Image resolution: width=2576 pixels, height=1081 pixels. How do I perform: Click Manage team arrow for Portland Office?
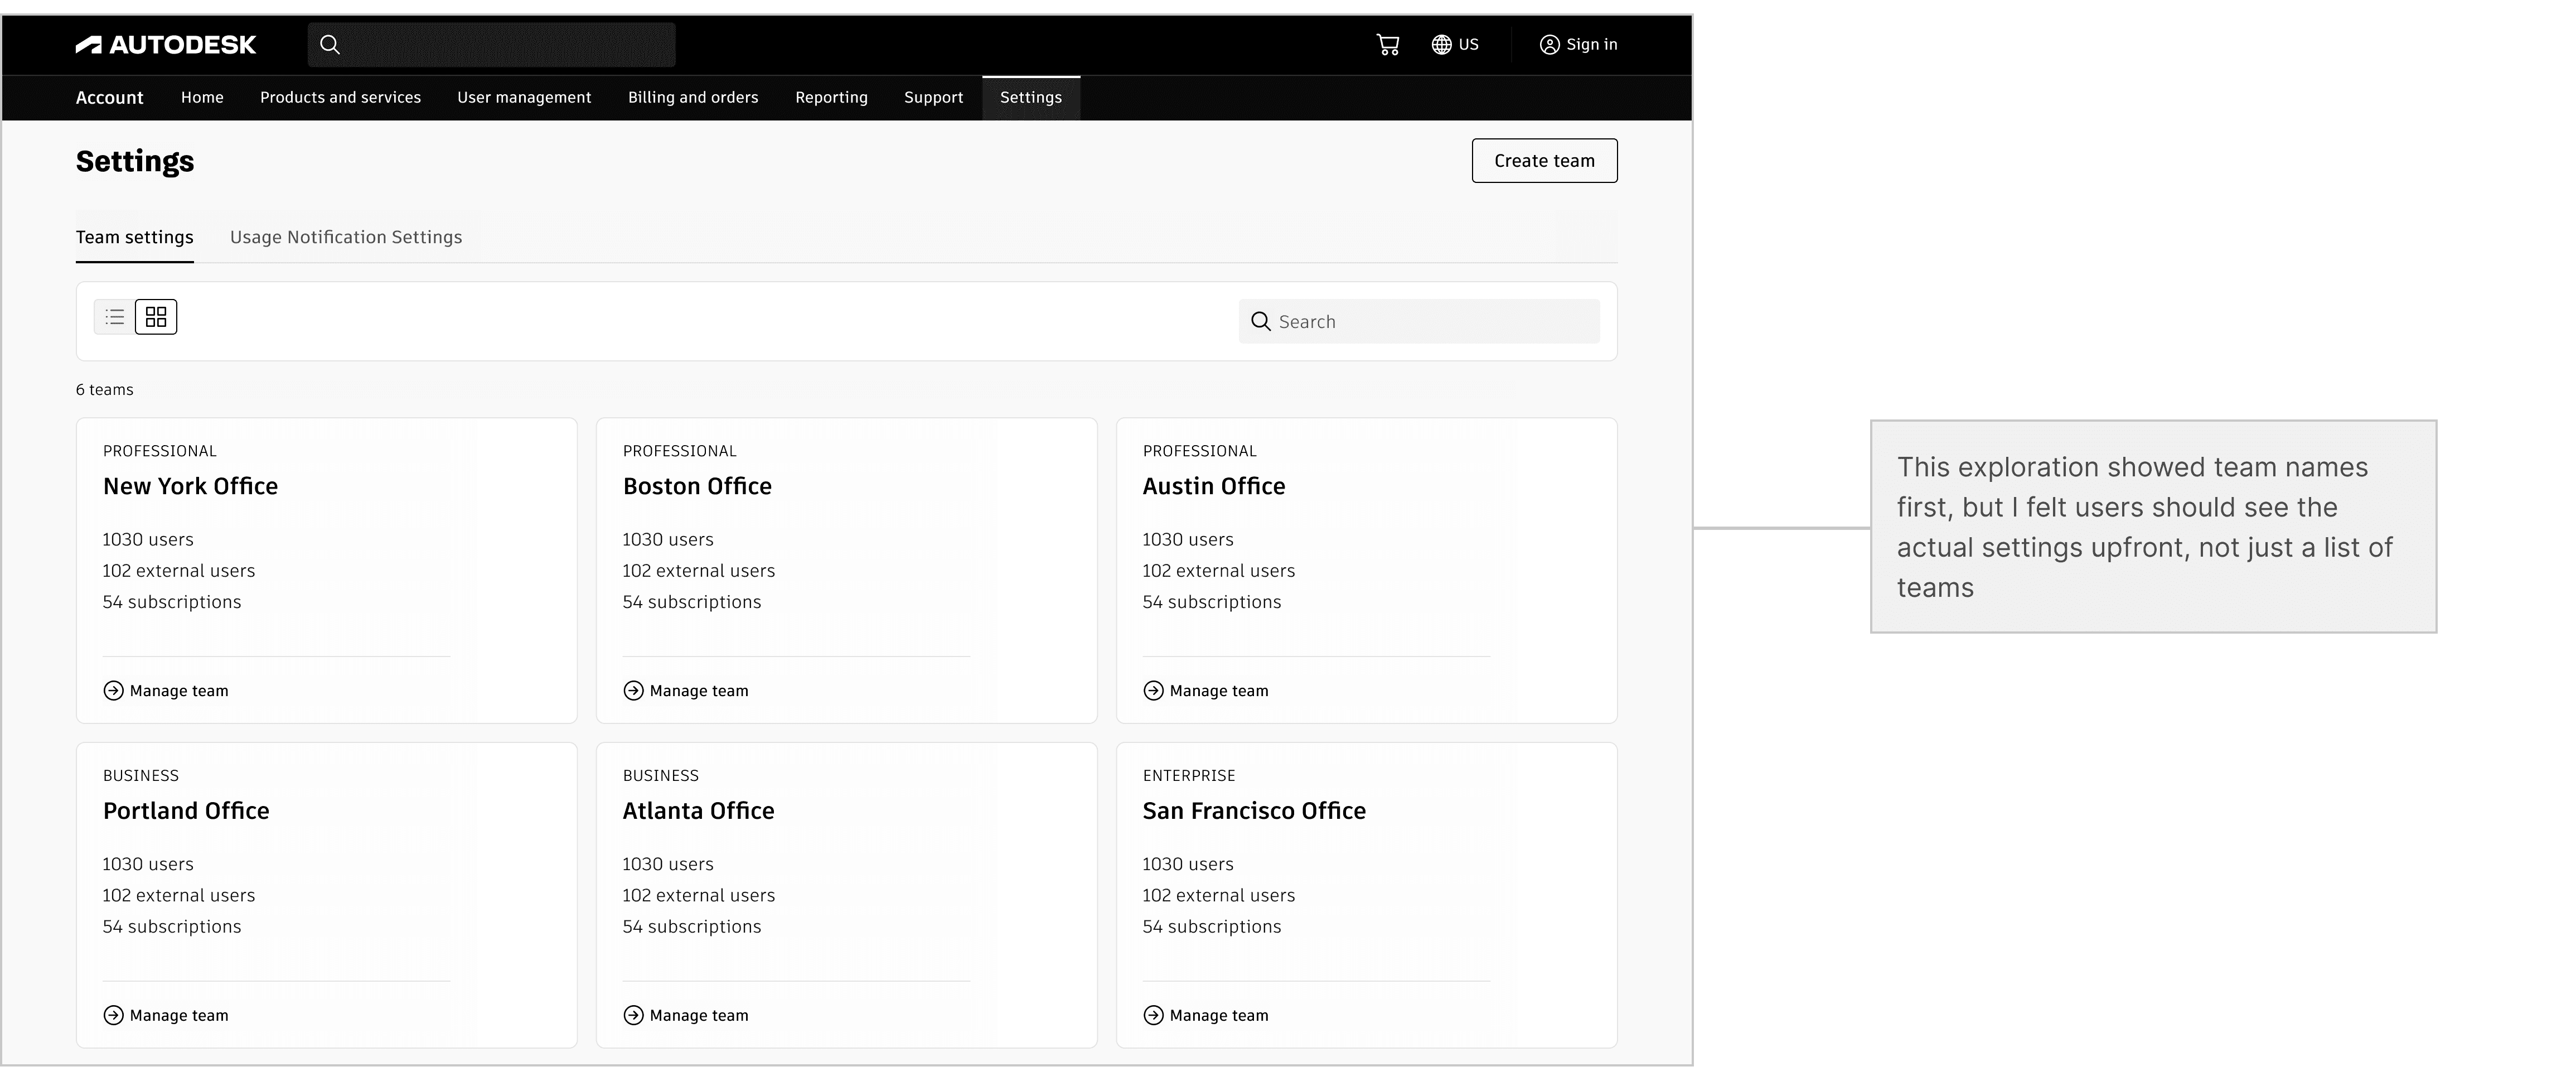[x=114, y=1016]
